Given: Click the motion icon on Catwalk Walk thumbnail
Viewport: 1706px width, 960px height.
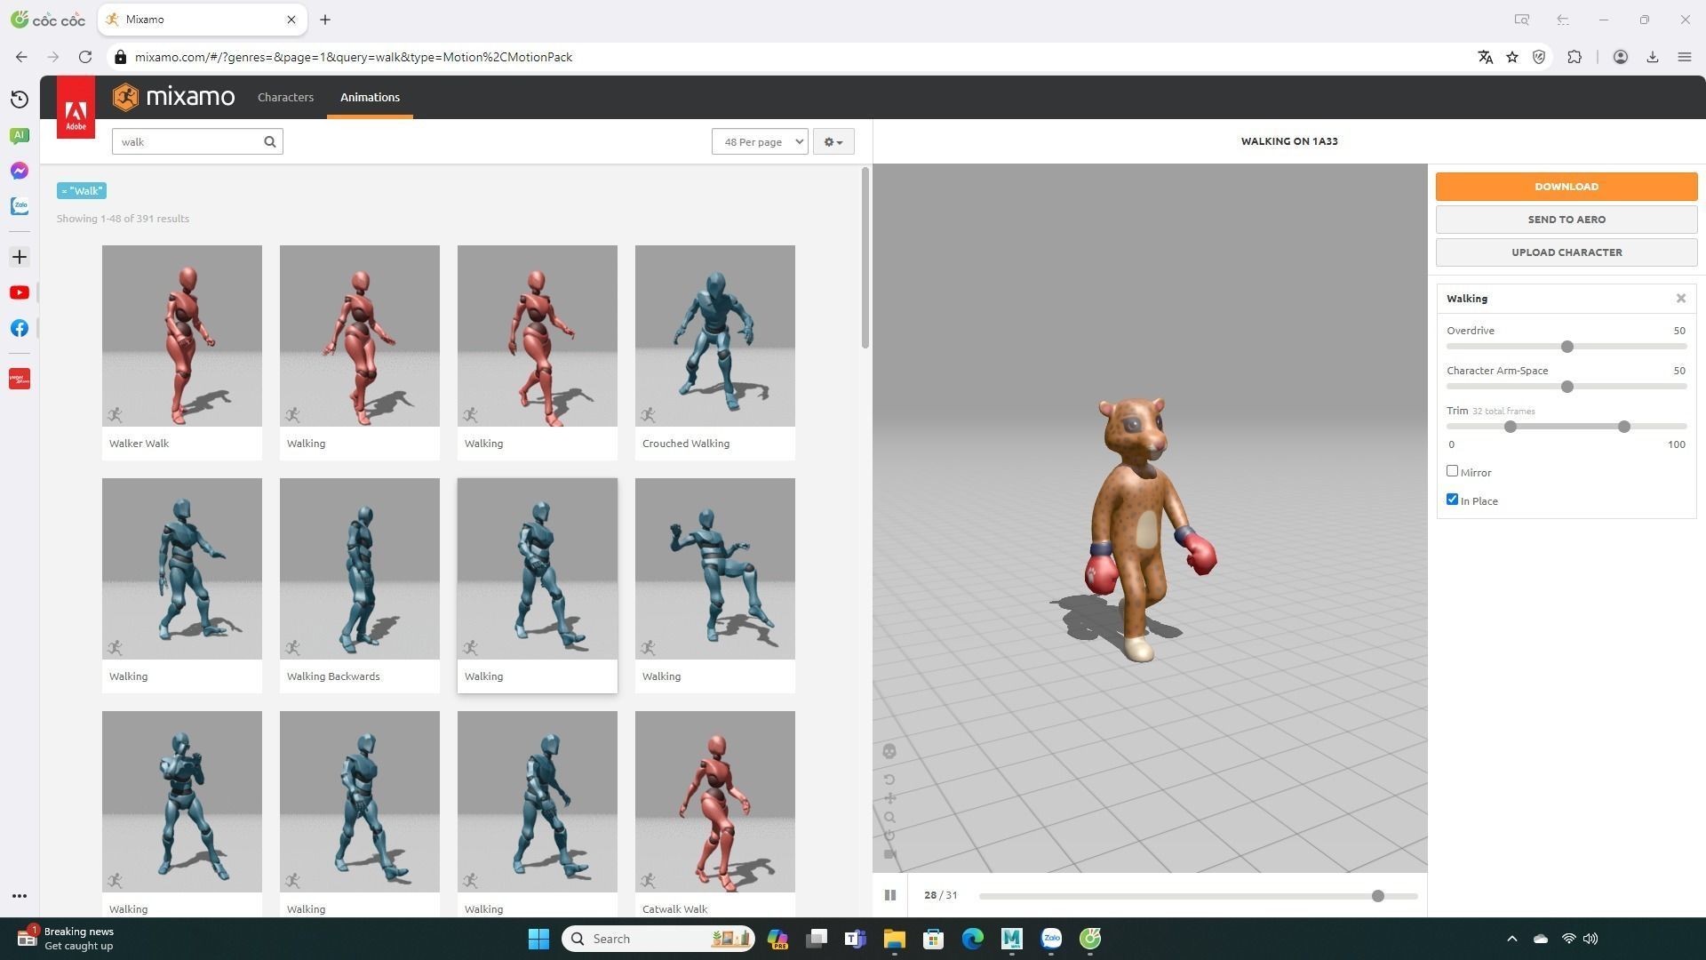Looking at the screenshot, I should coord(648,881).
